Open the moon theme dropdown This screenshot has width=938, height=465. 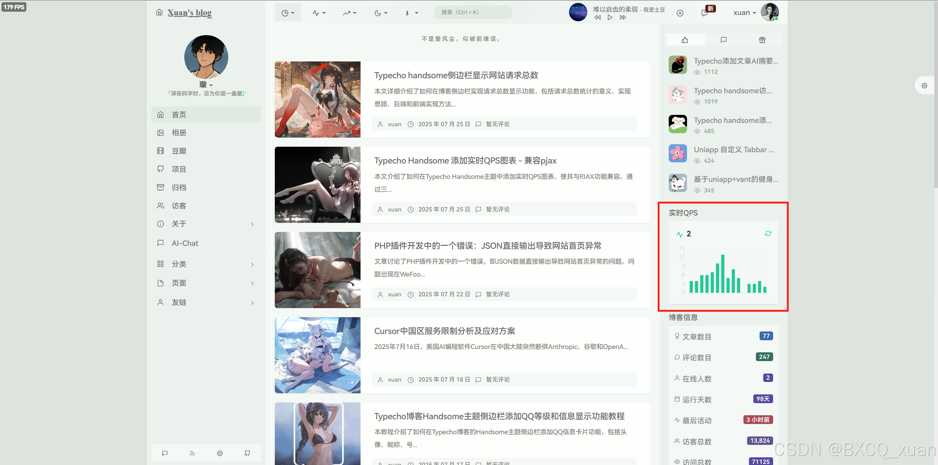pos(381,13)
